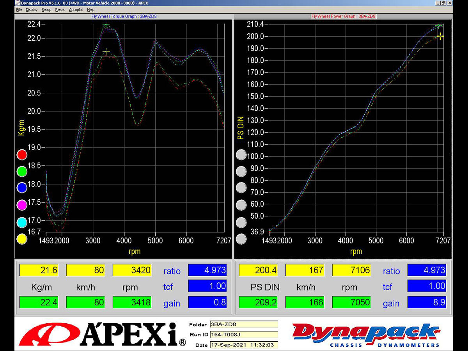Open the Autoplot menu
This screenshot has height=351, width=468.
pos(76,10)
